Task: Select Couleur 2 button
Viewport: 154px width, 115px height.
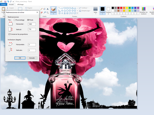Action: tap(108, 11)
